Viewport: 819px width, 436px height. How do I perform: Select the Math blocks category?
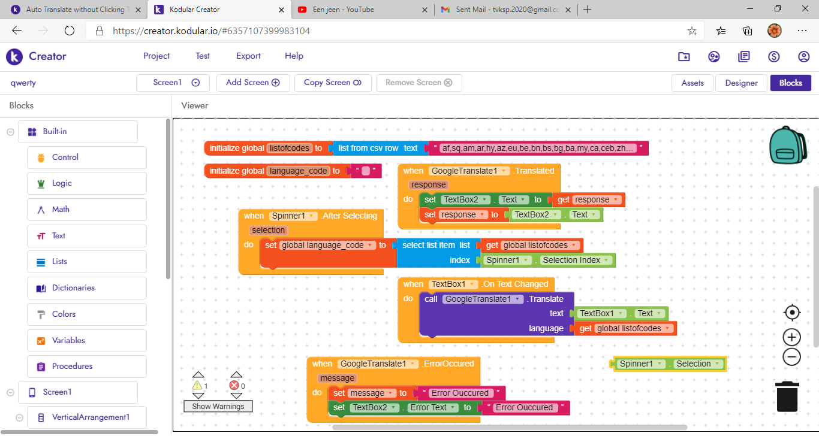[x=87, y=210]
